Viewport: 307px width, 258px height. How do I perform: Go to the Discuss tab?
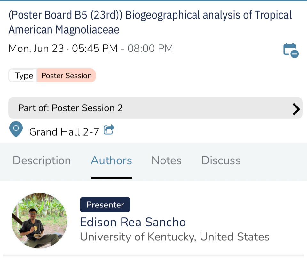221,160
